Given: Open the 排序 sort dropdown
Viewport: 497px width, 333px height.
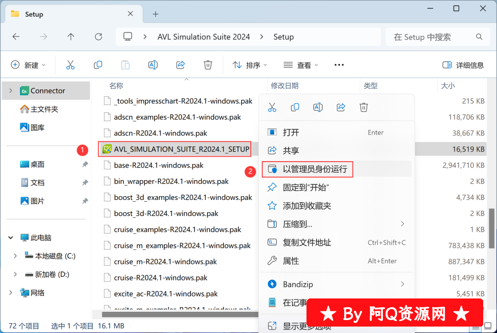Looking at the screenshot, I should click(x=250, y=65).
